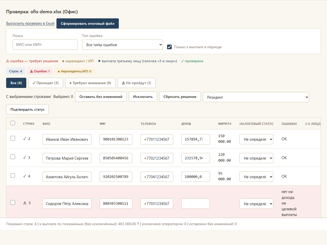The width and height of the screenshot is (327, 245).
Task: Expand tax status dropdown for Петрова row
Action: (x=256, y=158)
